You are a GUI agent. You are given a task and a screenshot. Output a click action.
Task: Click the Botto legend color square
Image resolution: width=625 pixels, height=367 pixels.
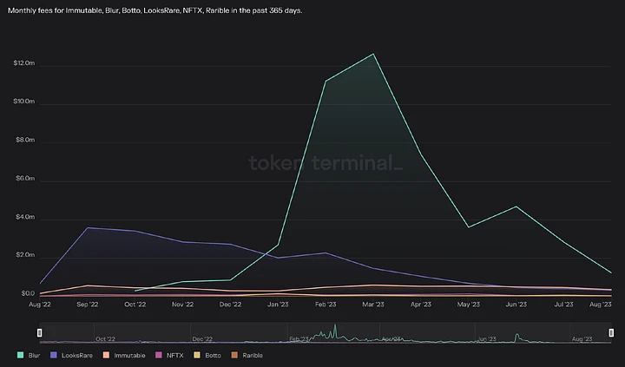pyautogui.click(x=196, y=355)
